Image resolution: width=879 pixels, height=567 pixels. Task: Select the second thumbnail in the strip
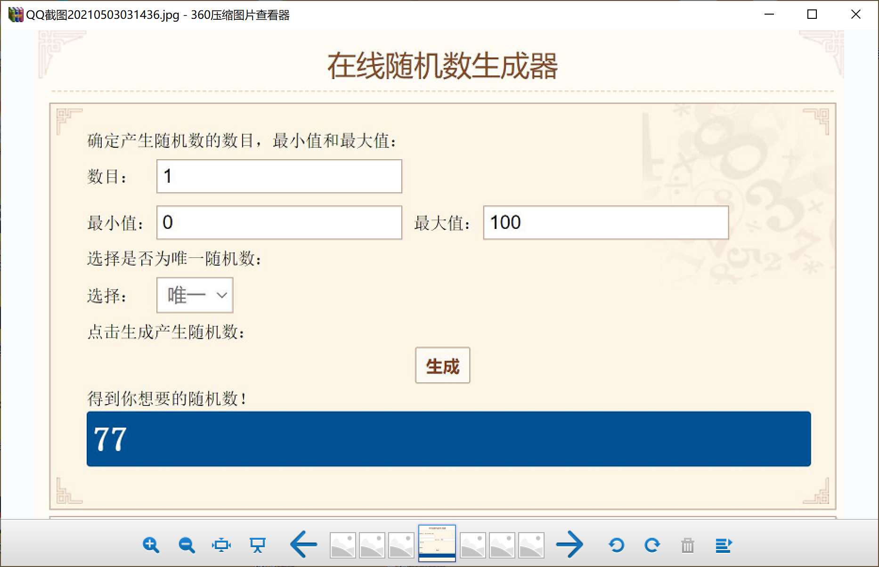click(x=372, y=545)
